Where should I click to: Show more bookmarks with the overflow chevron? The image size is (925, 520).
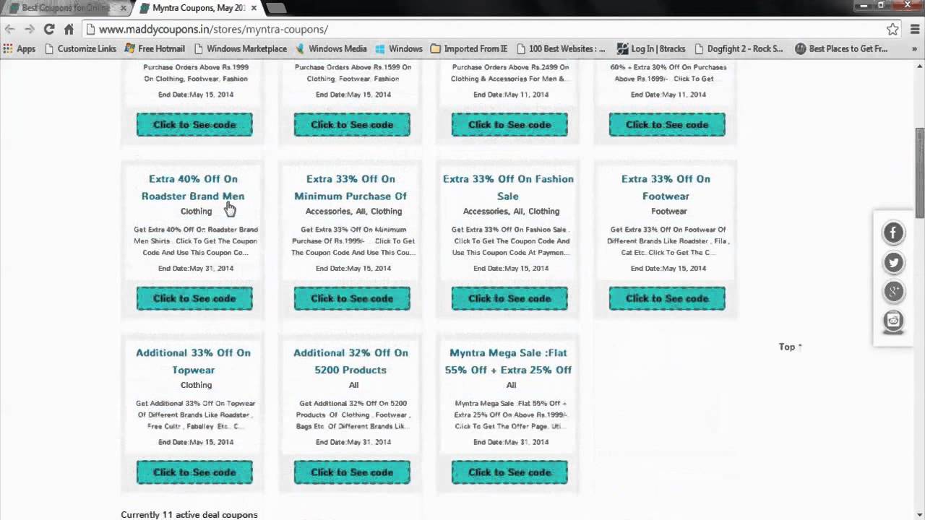[914, 48]
